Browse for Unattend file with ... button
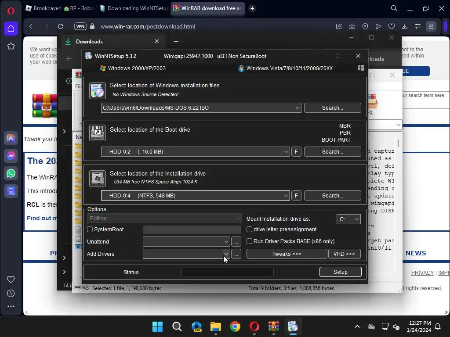Viewport: 450px width, 337px height. click(x=236, y=242)
